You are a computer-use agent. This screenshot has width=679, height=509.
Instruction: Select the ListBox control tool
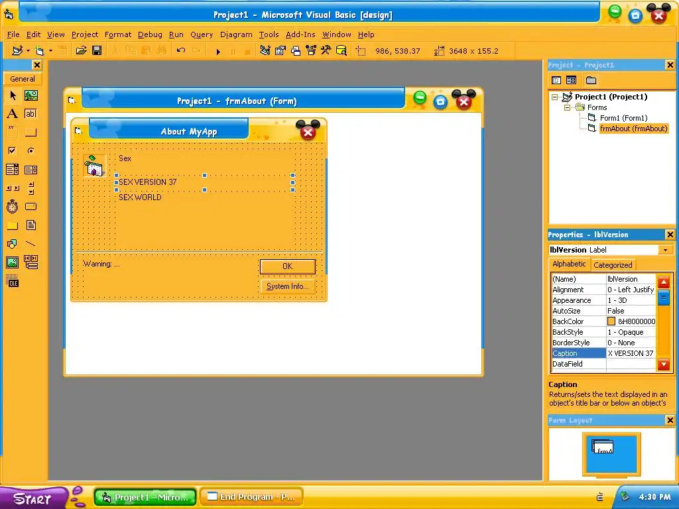click(31, 169)
